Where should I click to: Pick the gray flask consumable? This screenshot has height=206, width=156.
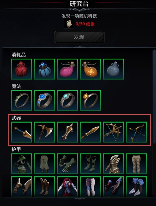[113, 69]
